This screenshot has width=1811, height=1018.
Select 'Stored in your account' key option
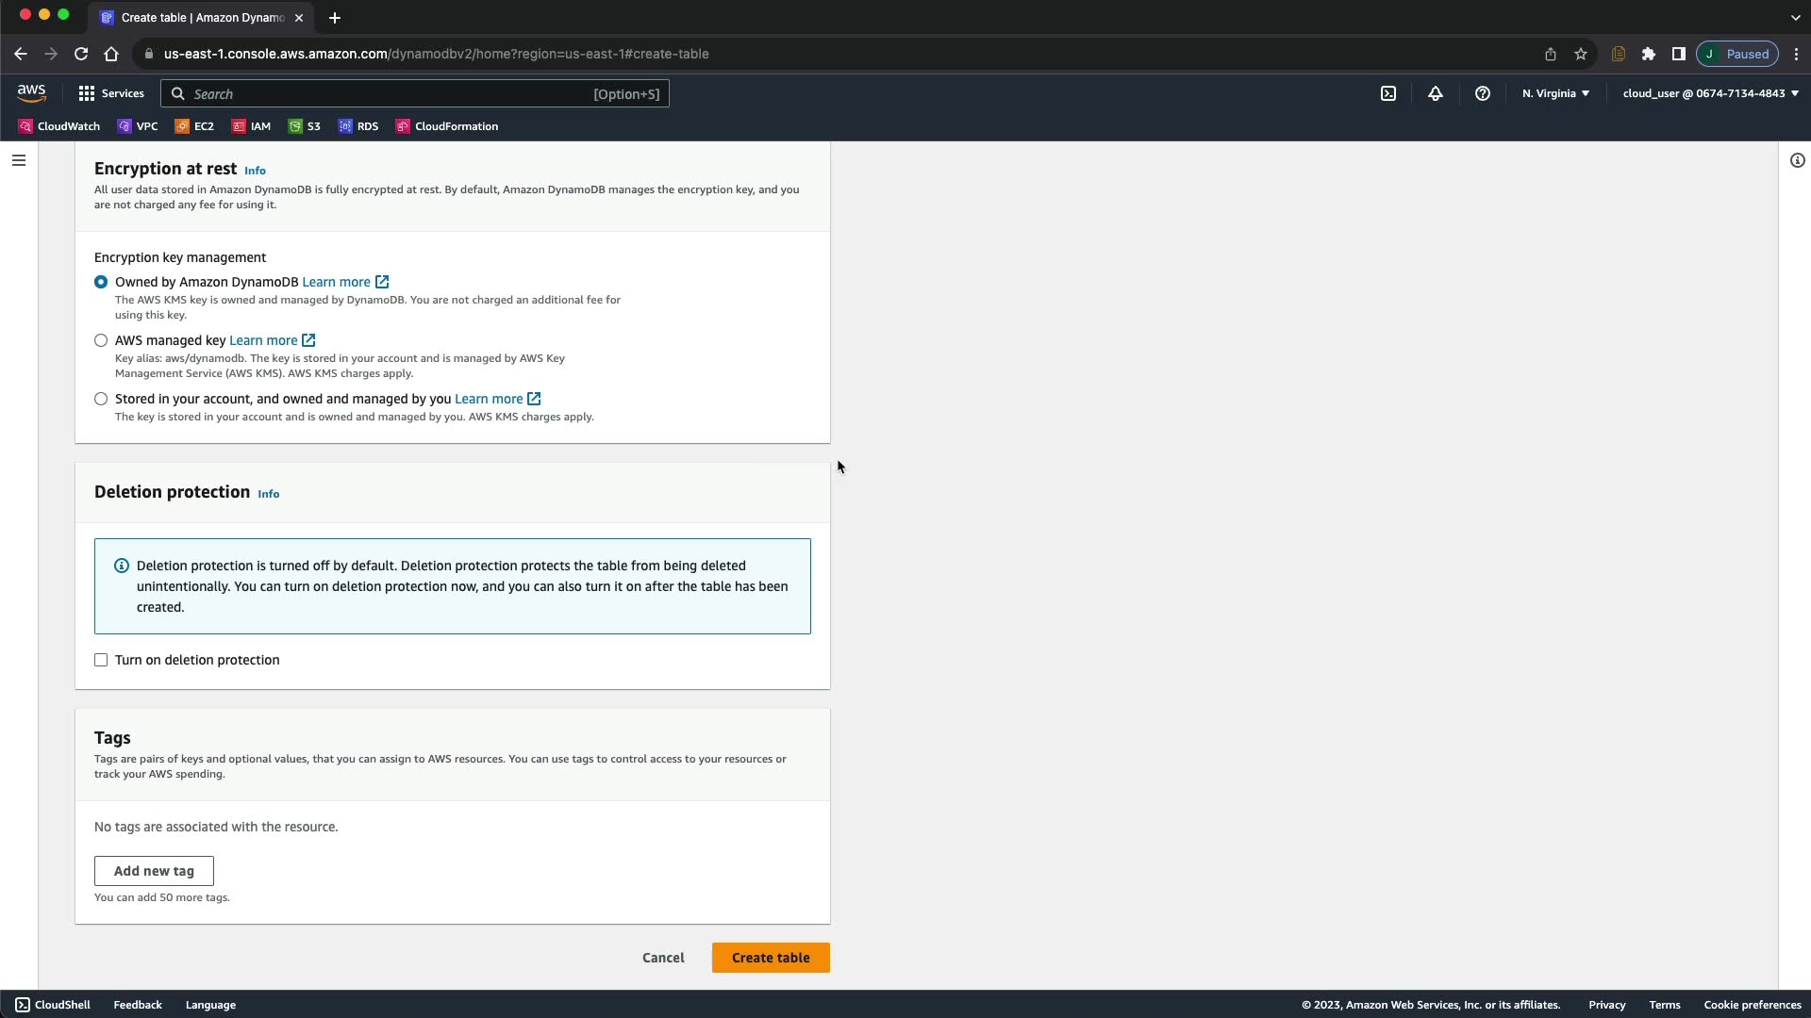pyautogui.click(x=101, y=399)
